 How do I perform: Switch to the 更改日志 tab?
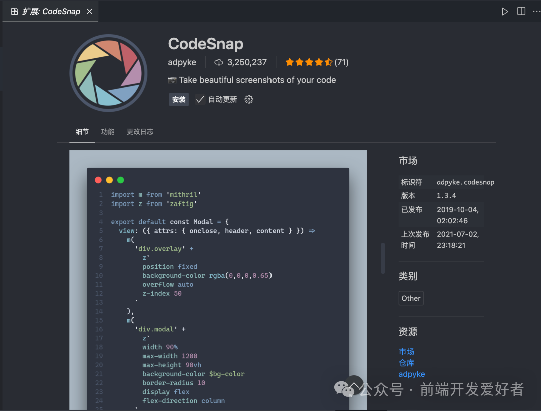140,132
